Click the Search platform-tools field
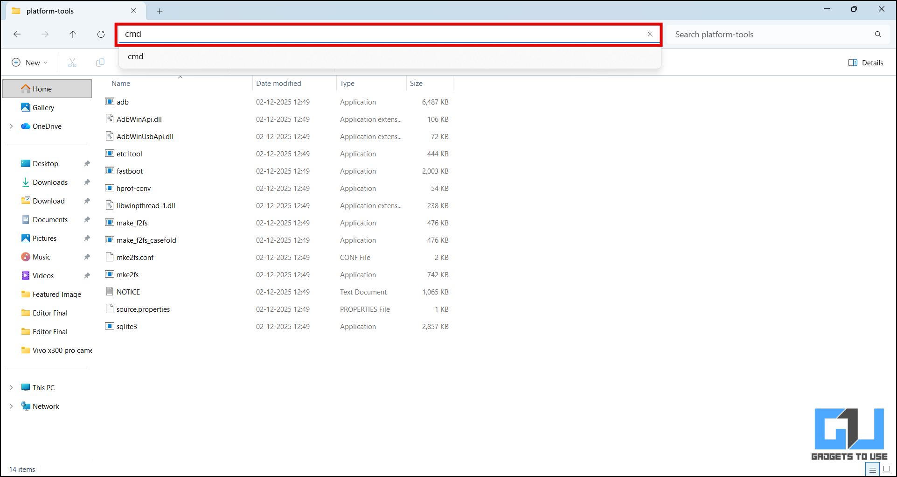Screen dimensions: 897x477 770,35
